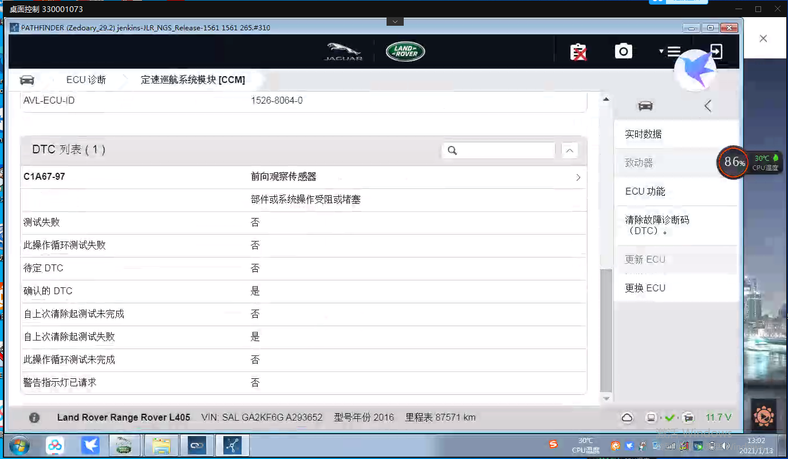The width and height of the screenshot is (788, 459).
Task: Click the floating blue bird assistant icon
Action: coord(695,70)
